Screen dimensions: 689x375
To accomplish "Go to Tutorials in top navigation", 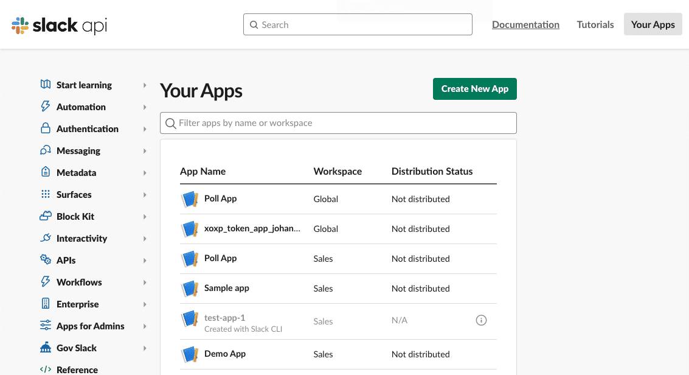I will pyautogui.click(x=595, y=24).
